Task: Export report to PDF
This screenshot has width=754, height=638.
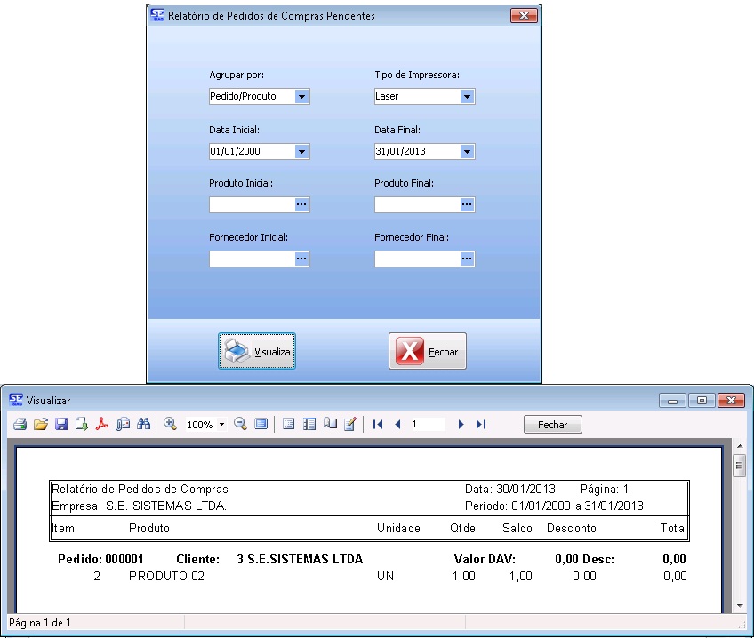Action: [x=102, y=425]
